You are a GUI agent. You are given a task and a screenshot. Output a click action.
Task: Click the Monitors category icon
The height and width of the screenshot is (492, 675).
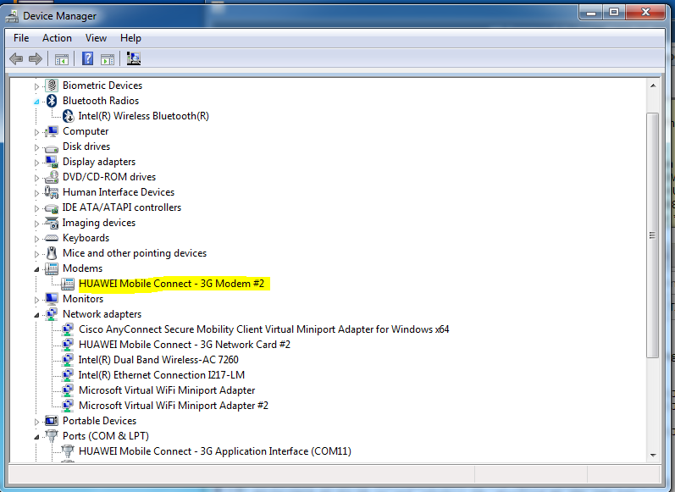tap(52, 299)
